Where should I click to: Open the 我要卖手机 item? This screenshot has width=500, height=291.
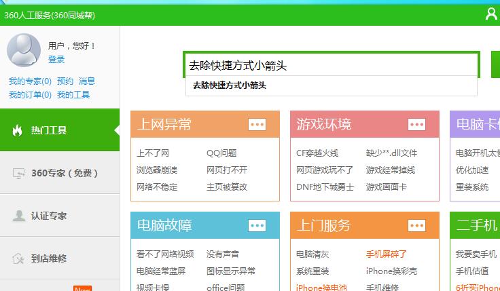tap(476, 254)
